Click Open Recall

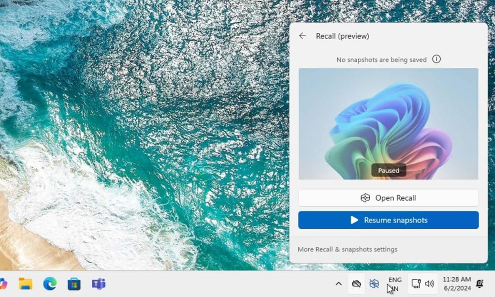[388, 197]
